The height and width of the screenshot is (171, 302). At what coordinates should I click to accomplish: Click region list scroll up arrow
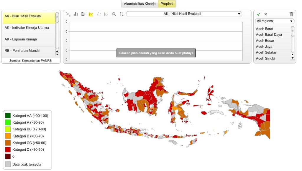pos(293,55)
